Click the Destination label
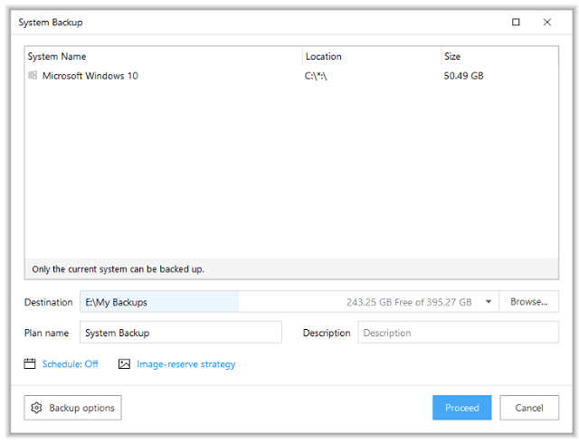 (x=48, y=302)
